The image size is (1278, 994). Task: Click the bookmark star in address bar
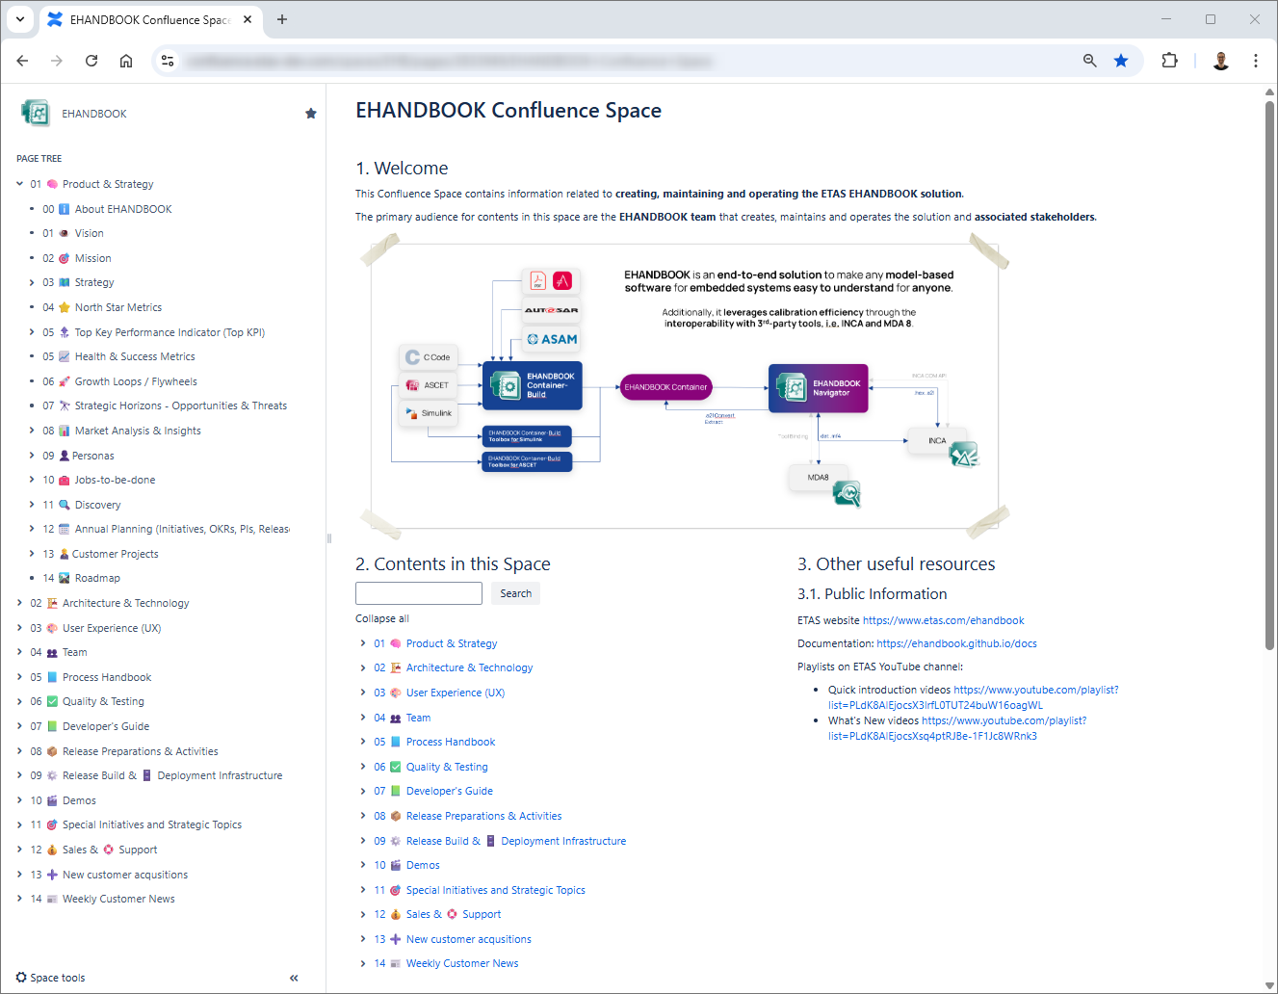[1121, 61]
